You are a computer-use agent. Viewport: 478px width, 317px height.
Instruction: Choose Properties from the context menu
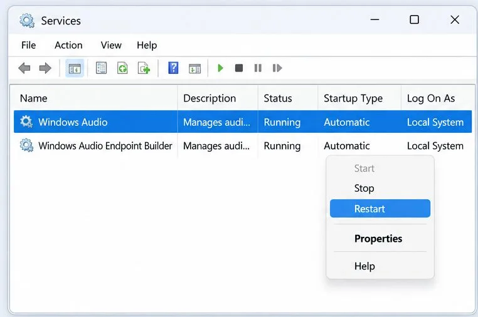(380, 239)
